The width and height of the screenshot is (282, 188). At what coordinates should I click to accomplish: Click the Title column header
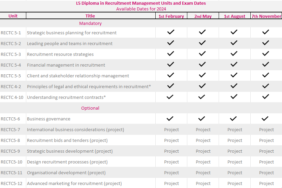click(x=90, y=16)
